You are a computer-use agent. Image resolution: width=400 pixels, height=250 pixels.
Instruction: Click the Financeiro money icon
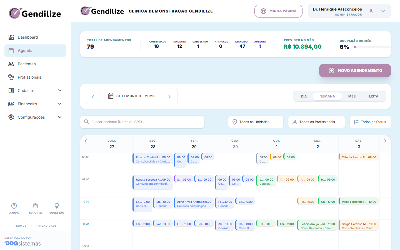(11, 104)
